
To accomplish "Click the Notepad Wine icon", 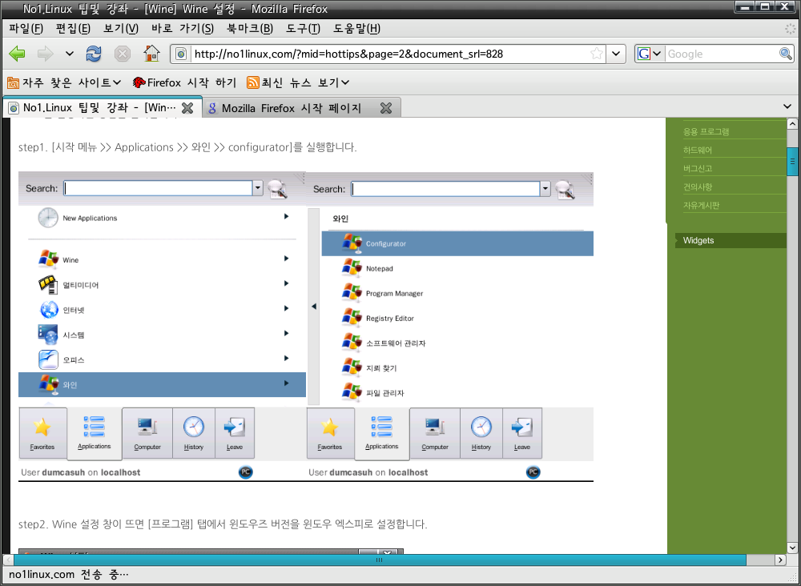I will pyautogui.click(x=352, y=268).
